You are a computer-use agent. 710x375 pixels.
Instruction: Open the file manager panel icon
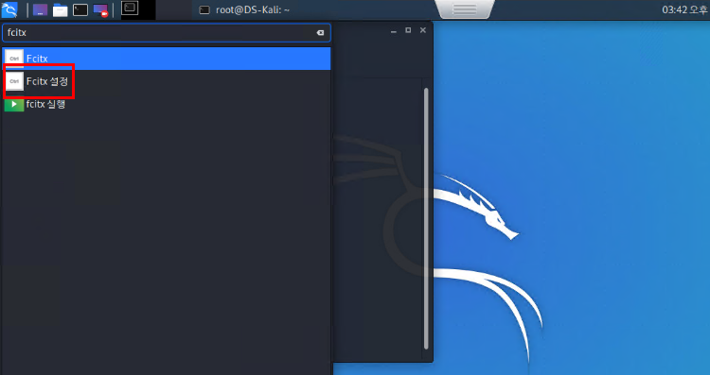[x=60, y=9]
